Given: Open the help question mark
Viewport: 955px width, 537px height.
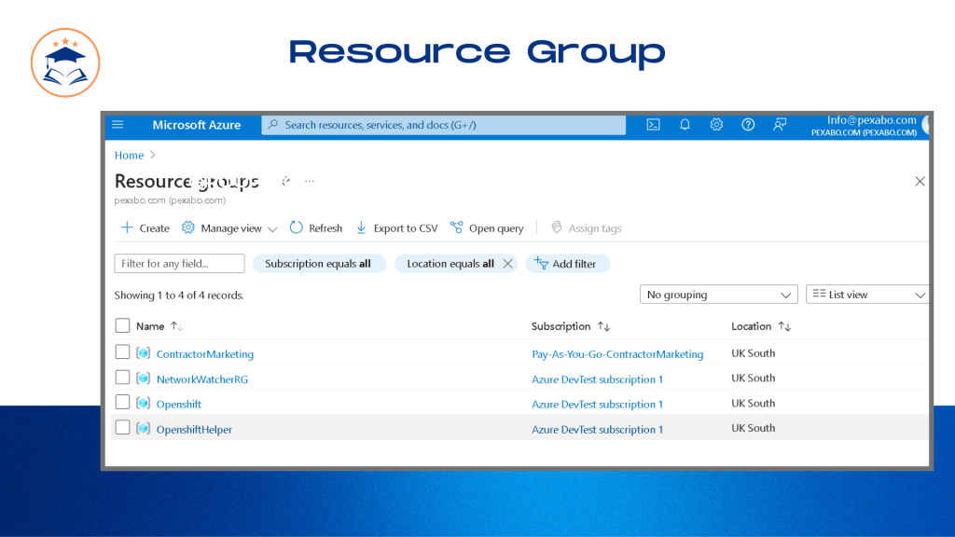Looking at the screenshot, I should 748,125.
